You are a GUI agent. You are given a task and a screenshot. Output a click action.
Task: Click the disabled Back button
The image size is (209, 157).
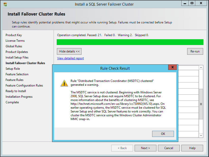(122, 148)
